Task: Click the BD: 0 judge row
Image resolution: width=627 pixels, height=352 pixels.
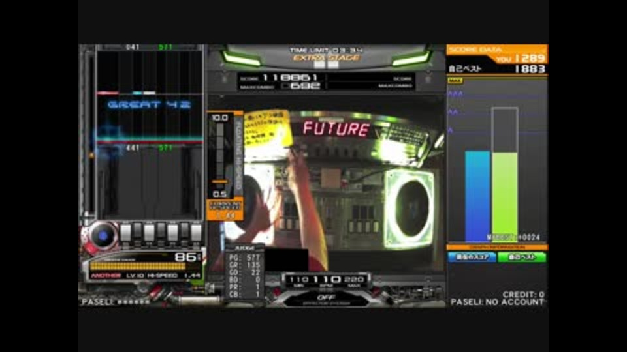Action: coord(245,280)
